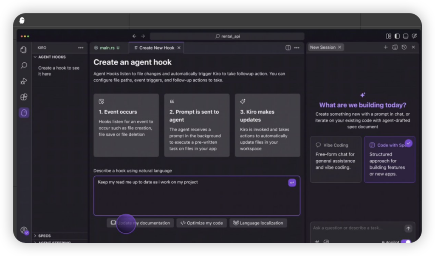Go back with the left arrow

(x=134, y=36)
